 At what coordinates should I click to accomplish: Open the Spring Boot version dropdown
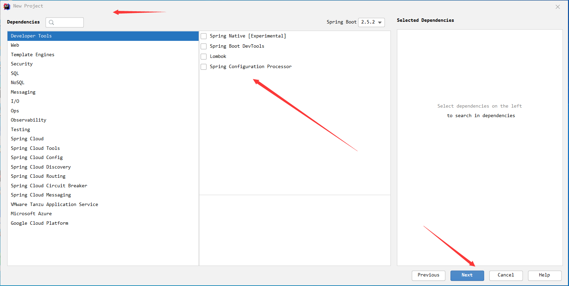[371, 22]
